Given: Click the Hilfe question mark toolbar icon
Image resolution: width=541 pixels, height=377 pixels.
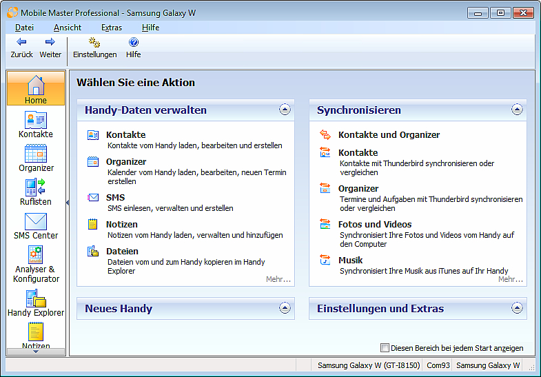Looking at the screenshot, I should click(x=134, y=42).
